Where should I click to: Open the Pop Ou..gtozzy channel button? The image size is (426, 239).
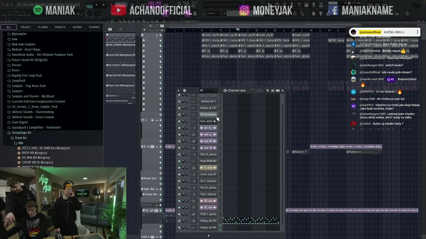(x=208, y=188)
